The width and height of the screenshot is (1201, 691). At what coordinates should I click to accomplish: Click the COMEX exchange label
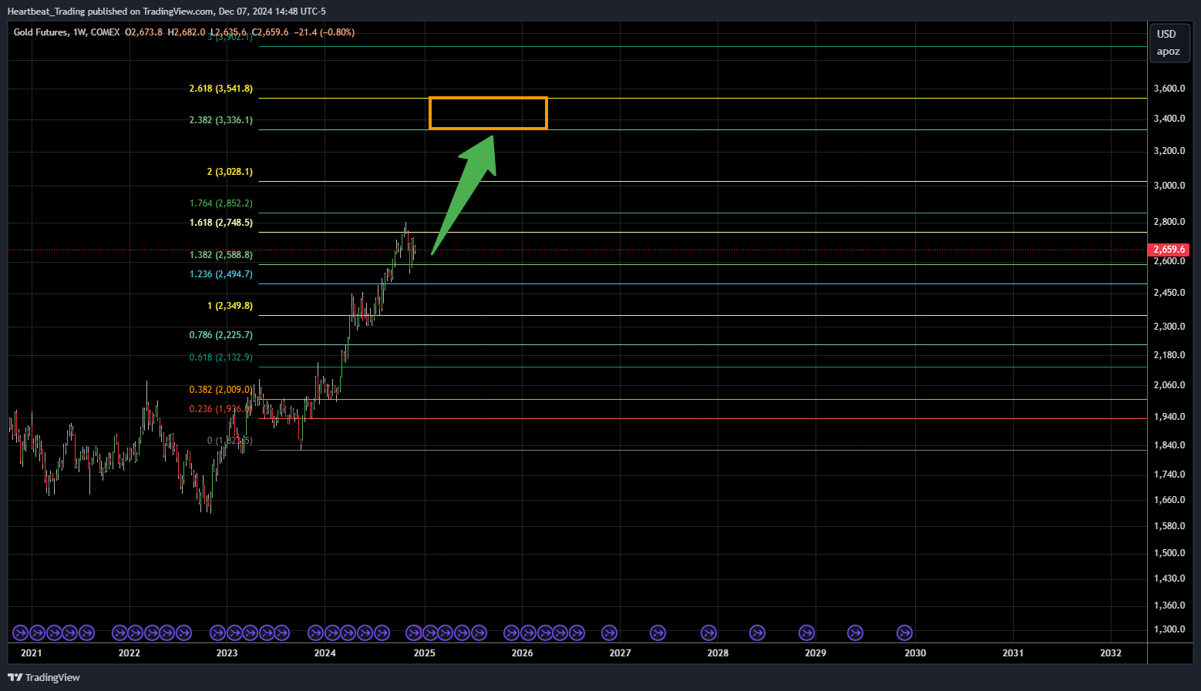pos(106,32)
